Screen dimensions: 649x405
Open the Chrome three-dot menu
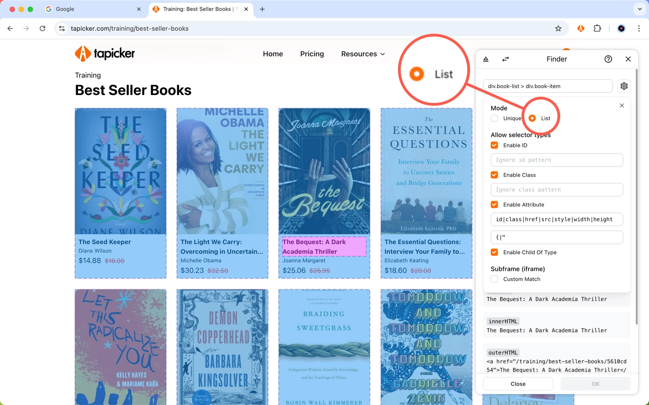(639, 28)
